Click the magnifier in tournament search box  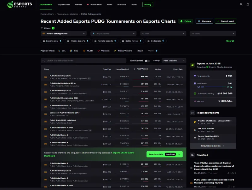coord(43,61)
